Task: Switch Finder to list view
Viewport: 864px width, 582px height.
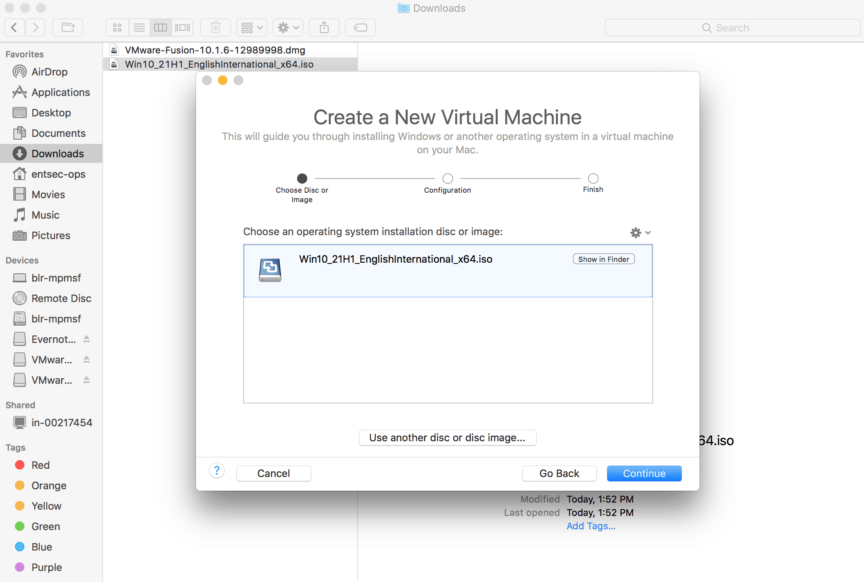Action: click(139, 28)
